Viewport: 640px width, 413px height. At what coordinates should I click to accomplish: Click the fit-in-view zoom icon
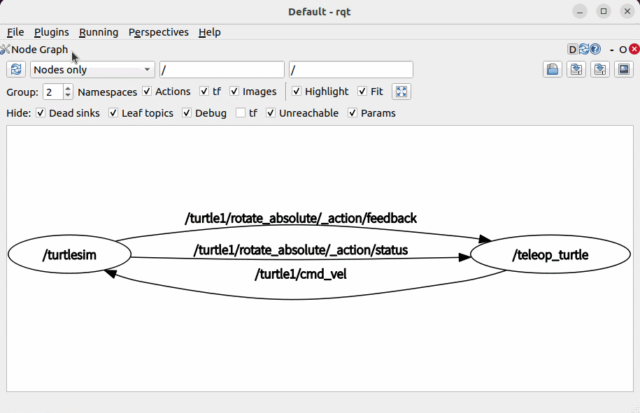point(401,92)
